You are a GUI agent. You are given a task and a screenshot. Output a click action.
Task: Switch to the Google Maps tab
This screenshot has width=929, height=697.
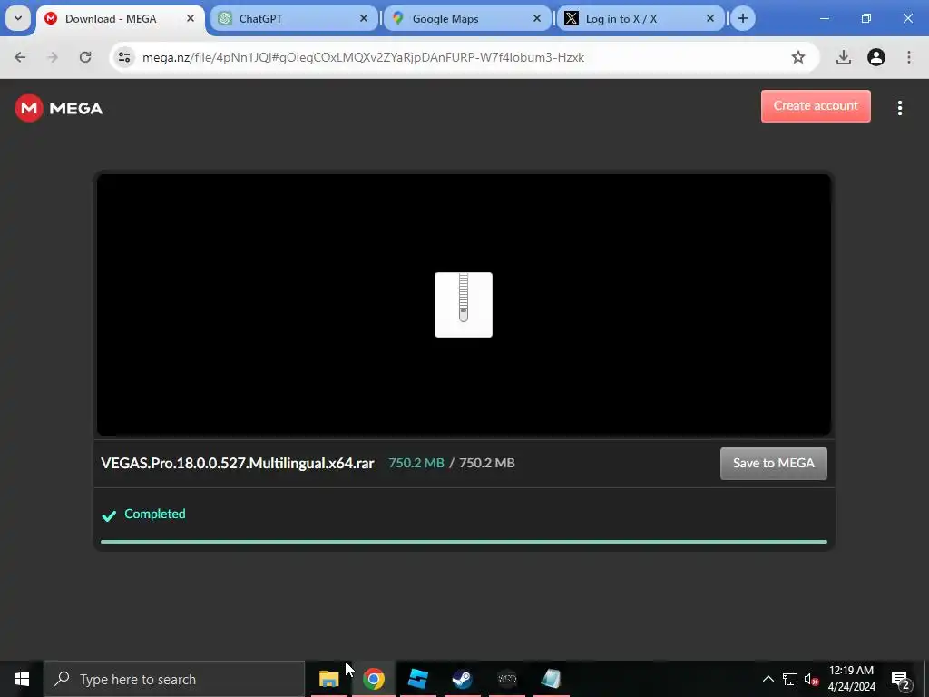(467, 18)
